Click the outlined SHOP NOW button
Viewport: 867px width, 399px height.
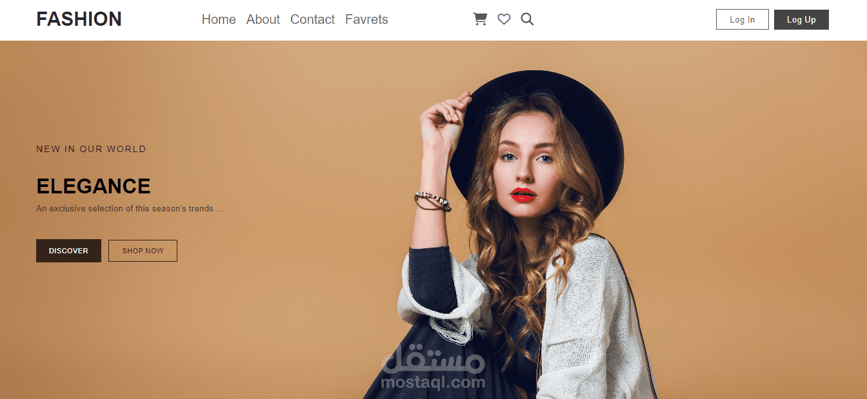point(143,251)
